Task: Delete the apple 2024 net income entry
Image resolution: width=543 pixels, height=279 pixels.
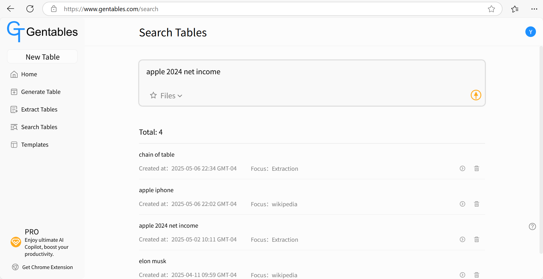Action: pos(476,239)
